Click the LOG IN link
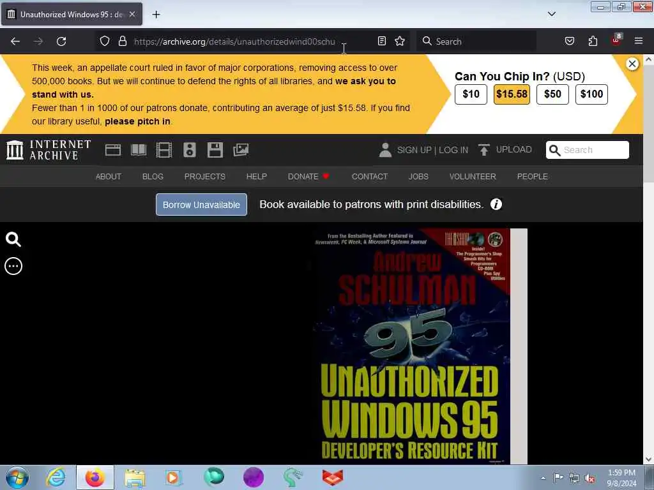Viewport: 654px width, 490px height. click(453, 150)
